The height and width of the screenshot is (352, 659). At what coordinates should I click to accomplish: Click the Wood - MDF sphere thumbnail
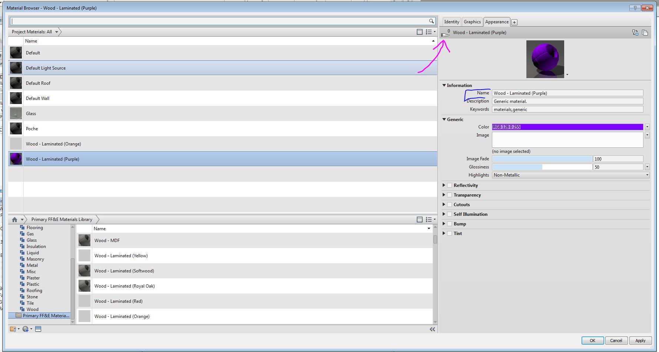(84, 241)
